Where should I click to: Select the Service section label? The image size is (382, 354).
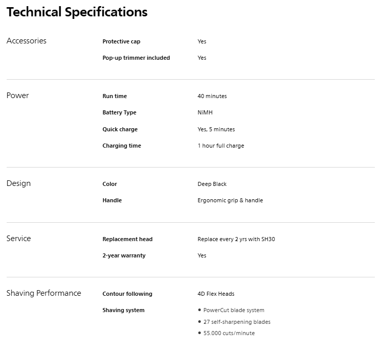tap(18, 239)
